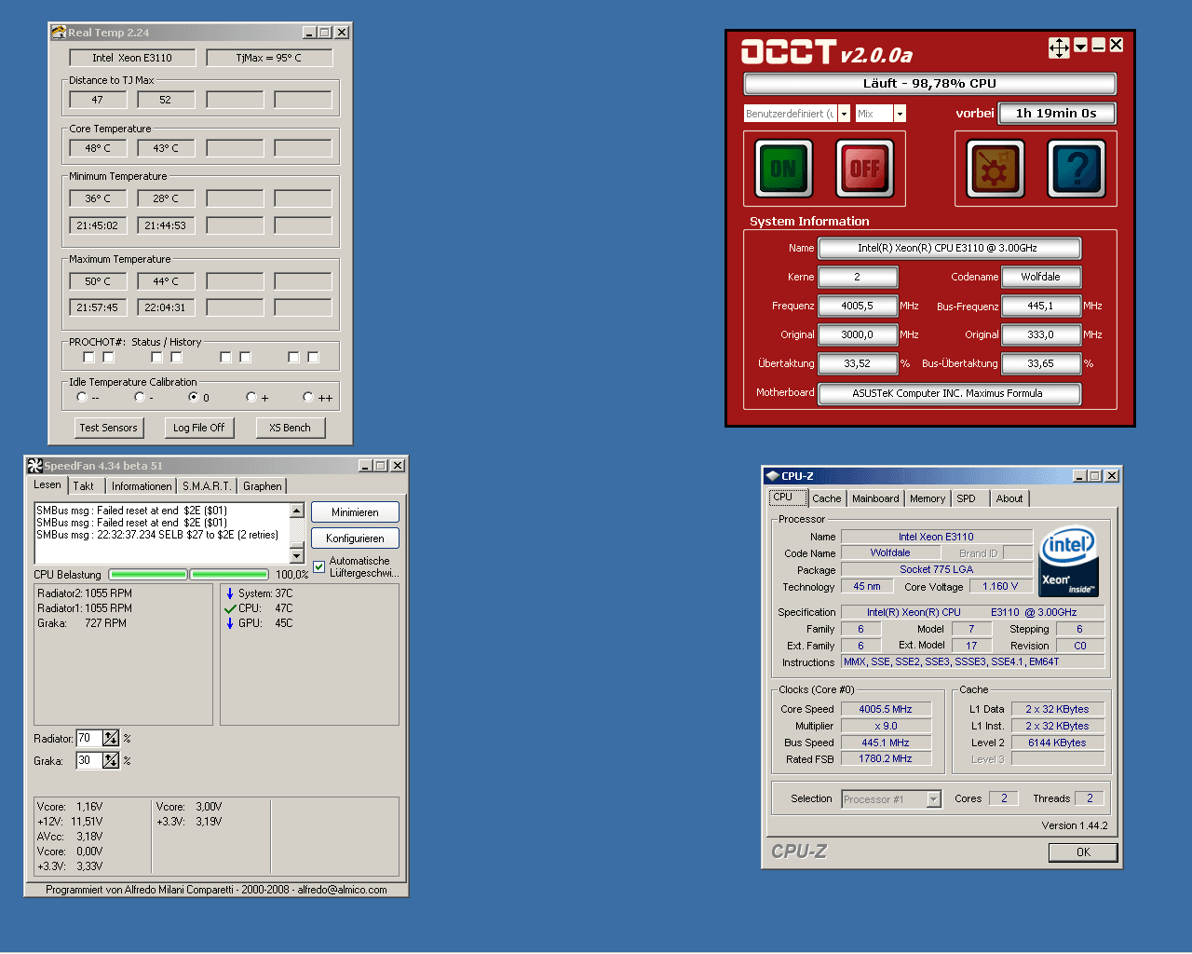Select the '++' idle calibration radio button
Viewport: 1192px width, 954px height.
click(307, 397)
